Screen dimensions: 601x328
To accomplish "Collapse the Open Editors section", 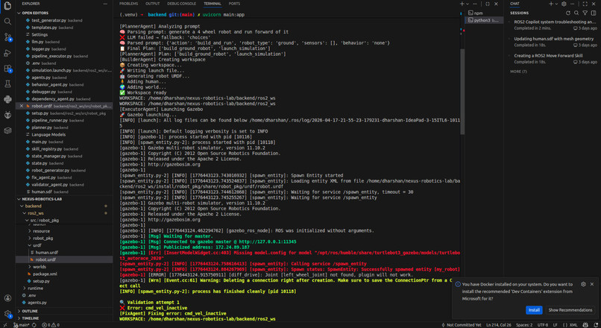I will coord(64,13).
